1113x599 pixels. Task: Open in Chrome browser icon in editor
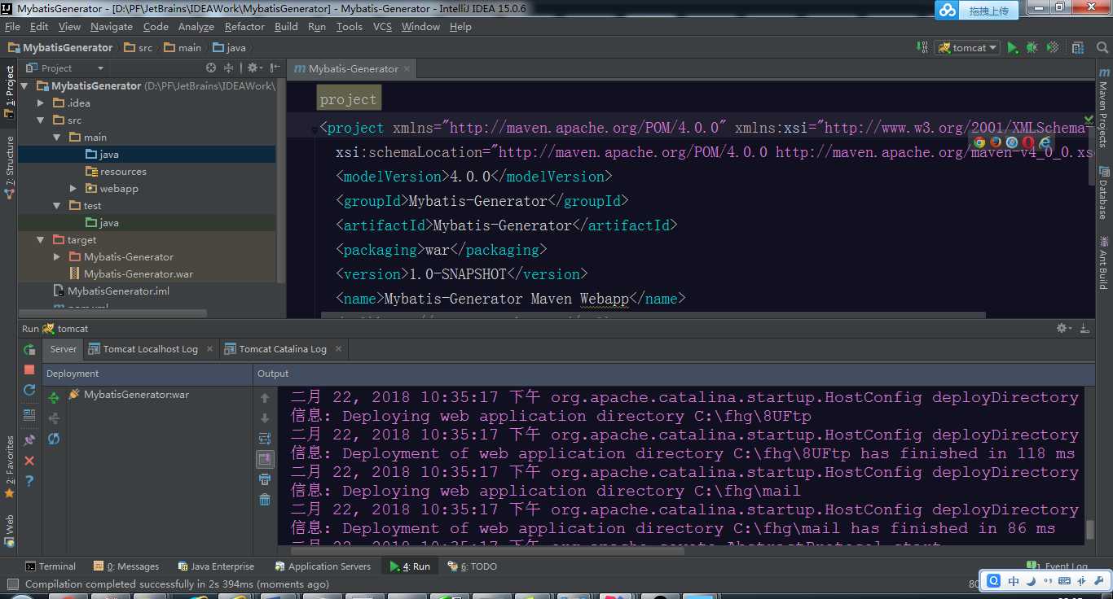pyautogui.click(x=979, y=142)
